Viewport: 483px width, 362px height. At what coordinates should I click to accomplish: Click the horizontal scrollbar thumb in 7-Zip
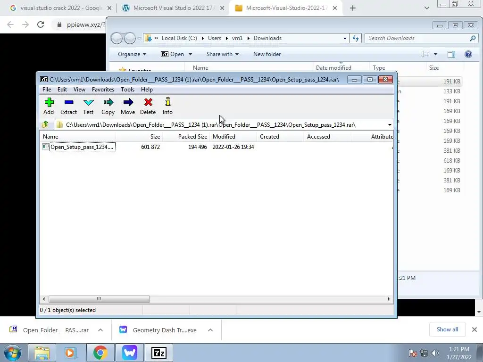(99, 299)
